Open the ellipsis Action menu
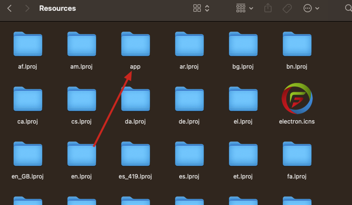The height and width of the screenshot is (205, 352). point(307,8)
